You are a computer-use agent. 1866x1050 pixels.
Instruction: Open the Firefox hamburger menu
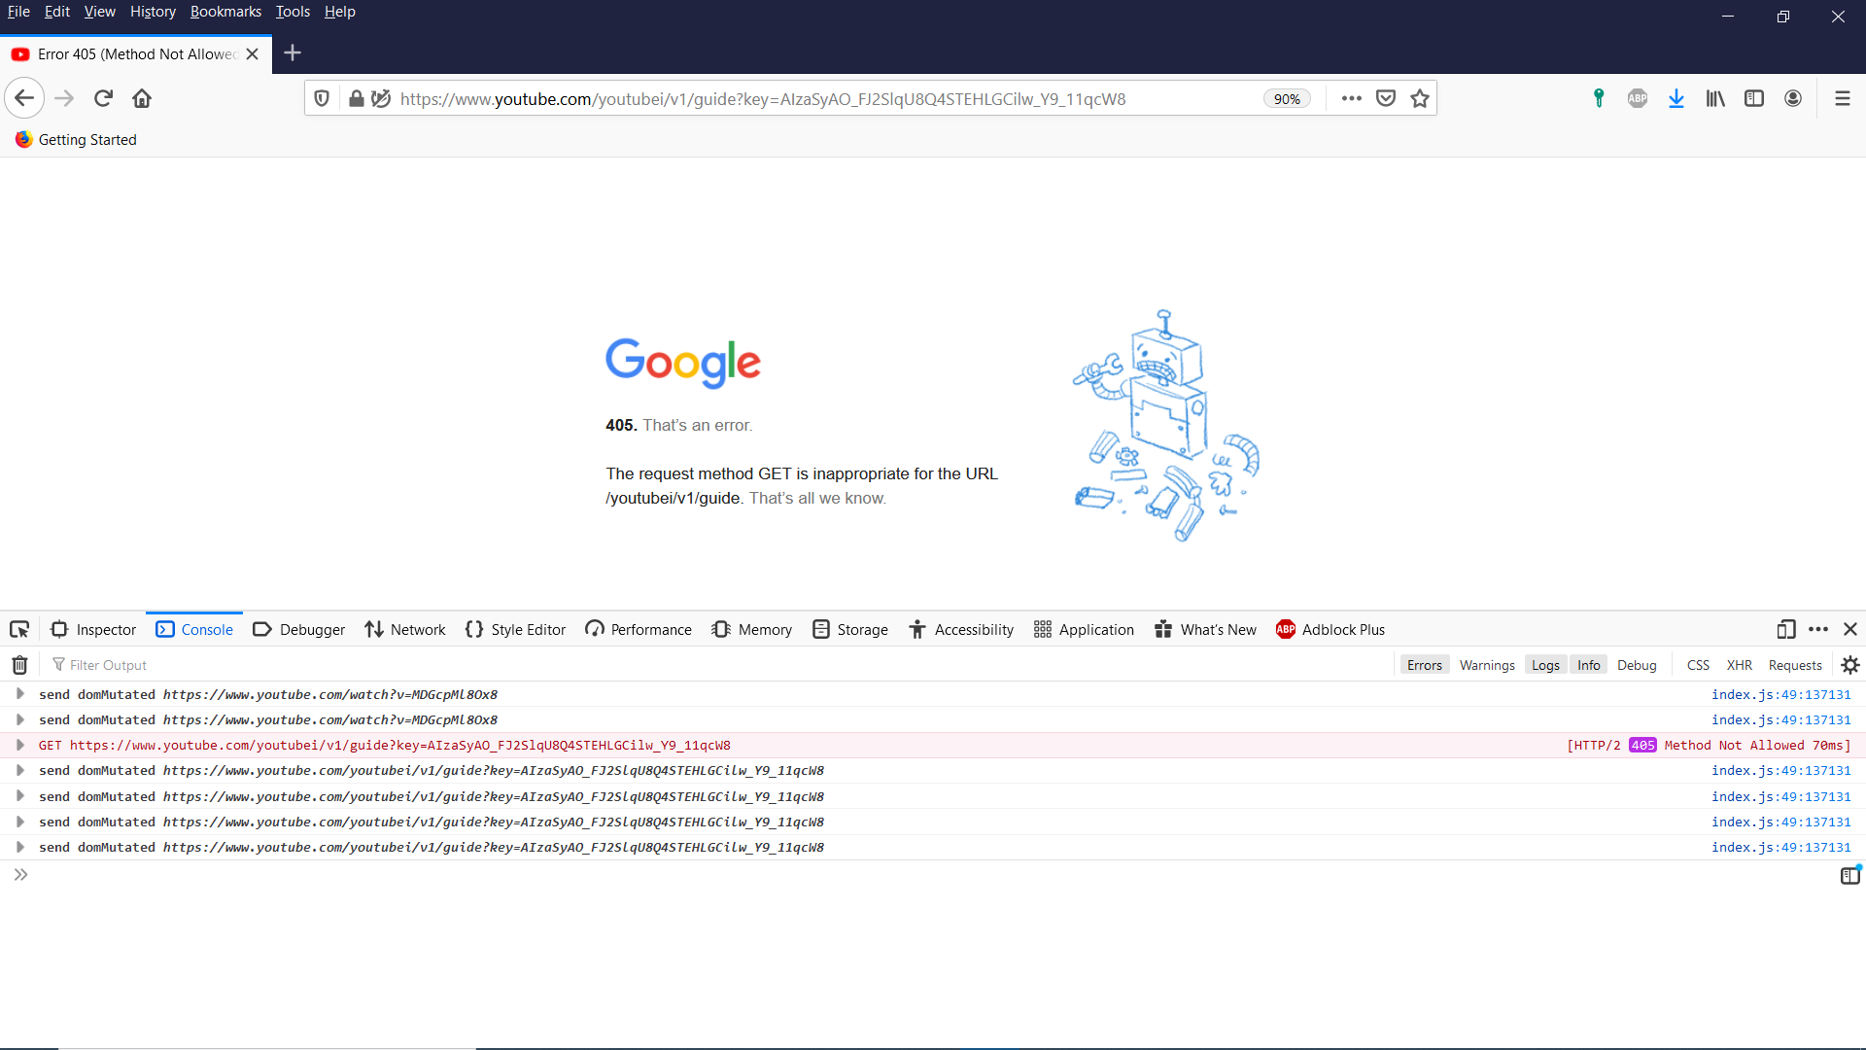(1842, 98)
